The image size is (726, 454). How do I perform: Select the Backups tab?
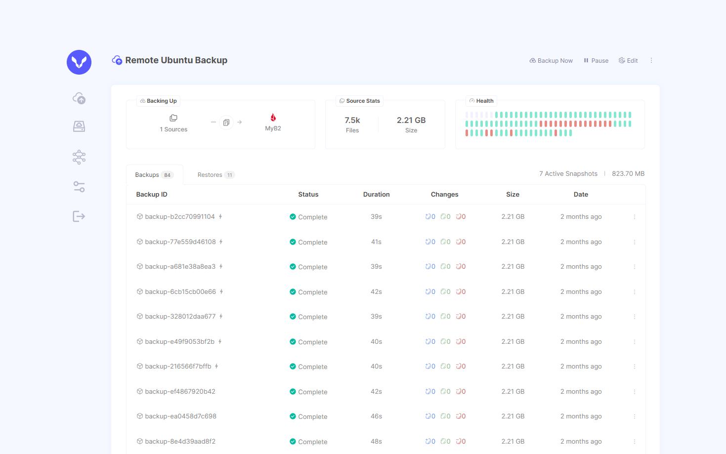pyautogui.click(x=154, y=175)
